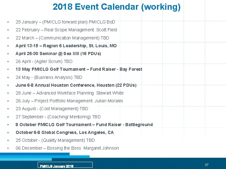
Task: Select '24 May - (Business Analysis) TBD'
Action: [x=49, y=78]
